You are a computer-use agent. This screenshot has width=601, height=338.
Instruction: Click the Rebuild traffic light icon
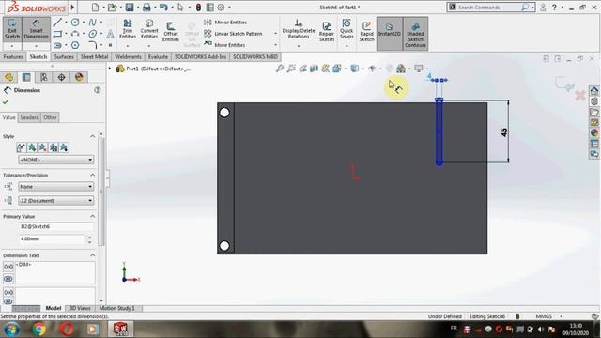point(198,7)
